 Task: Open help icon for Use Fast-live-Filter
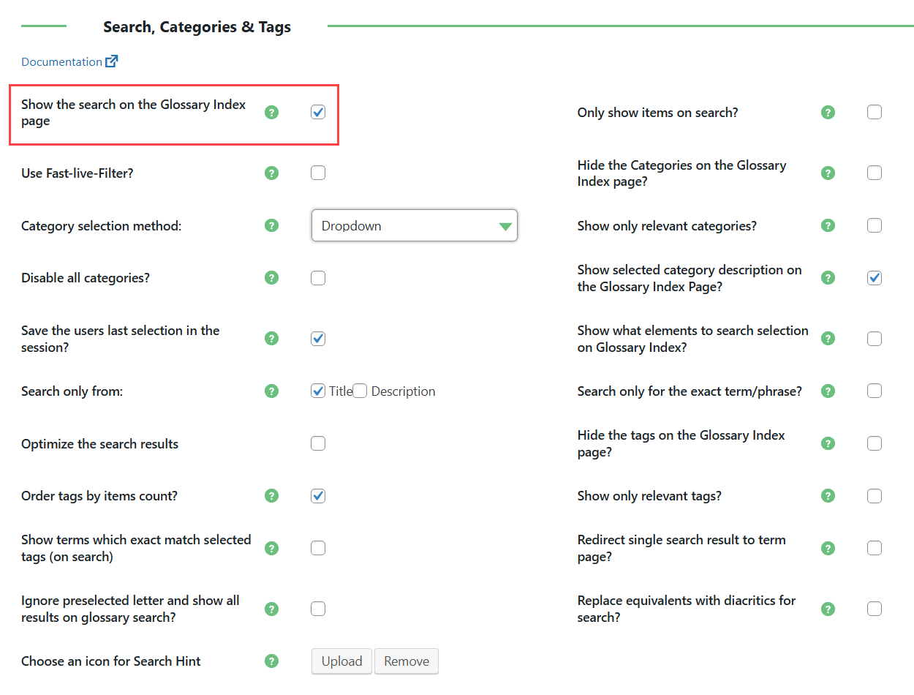click(272, 173)
